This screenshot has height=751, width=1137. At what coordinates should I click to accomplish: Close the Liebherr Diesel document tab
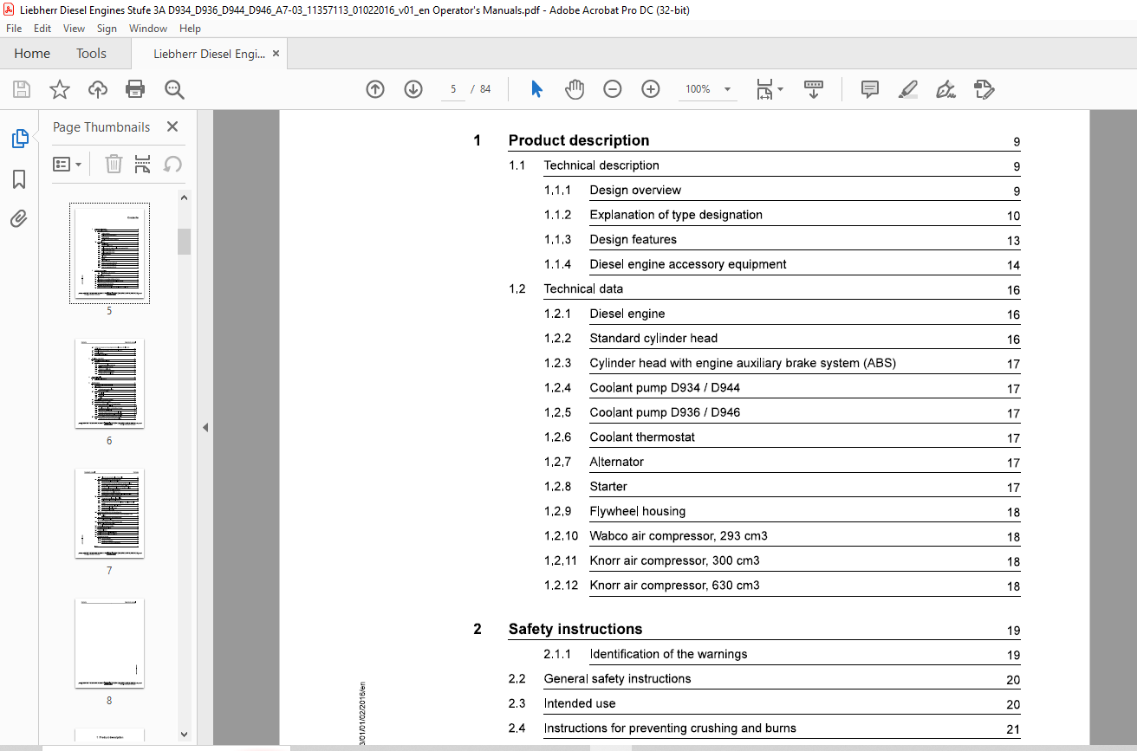click(x=276, y=54)
